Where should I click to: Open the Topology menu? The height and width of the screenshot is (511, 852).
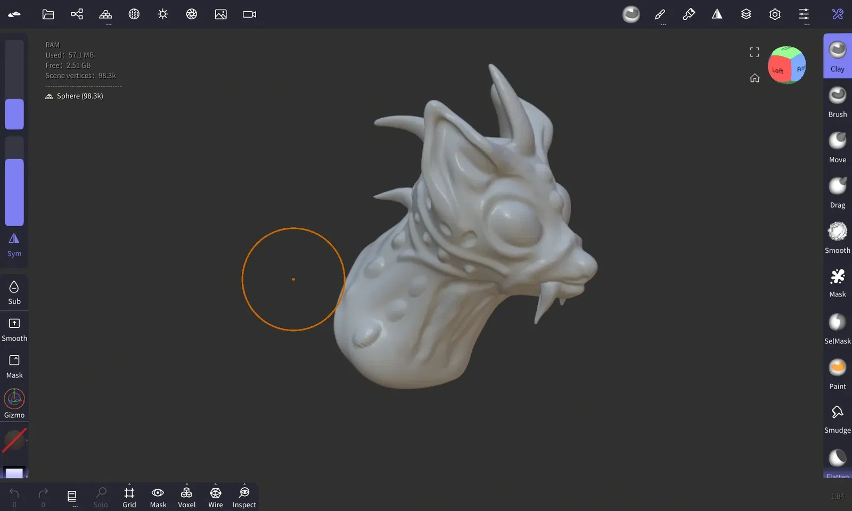pos(106,14)
